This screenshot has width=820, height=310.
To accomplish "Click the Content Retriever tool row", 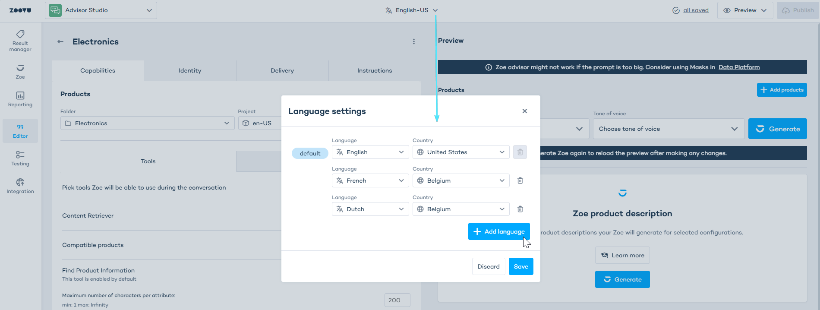I will pyautogui.click(x=172, y=215).
